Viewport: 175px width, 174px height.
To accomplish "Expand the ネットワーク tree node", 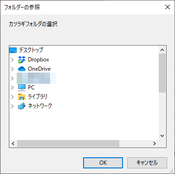I will click(x=13, y=106).
